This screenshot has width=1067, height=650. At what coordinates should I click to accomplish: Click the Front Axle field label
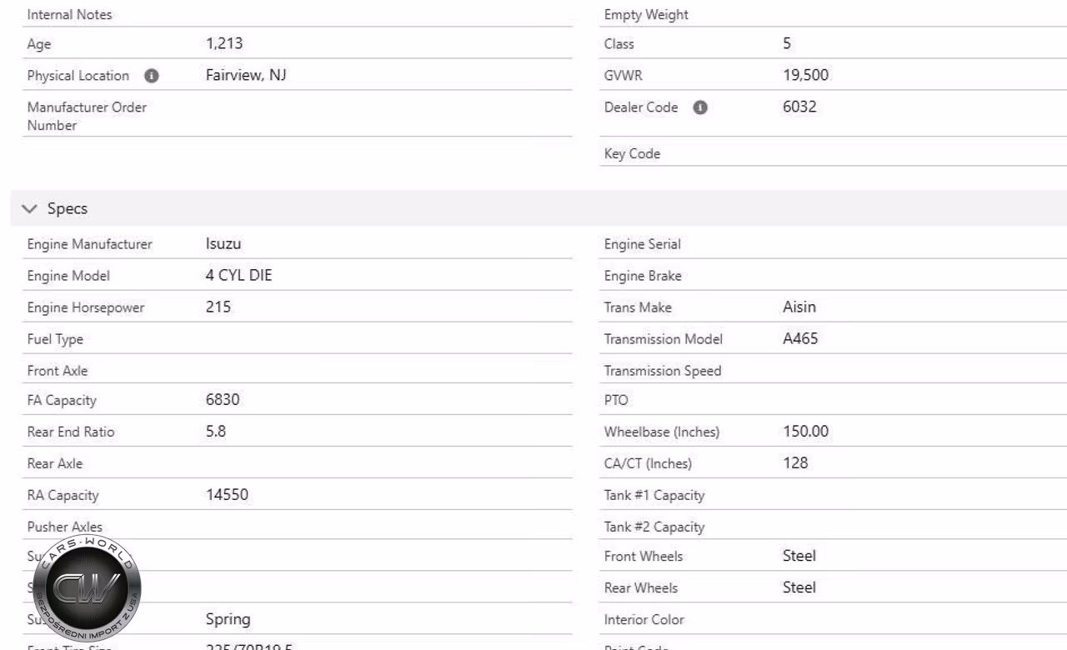[58, 372]
